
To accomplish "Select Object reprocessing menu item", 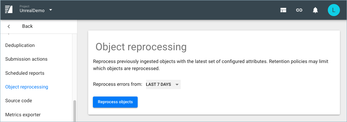I will click(x=27, y=87).
